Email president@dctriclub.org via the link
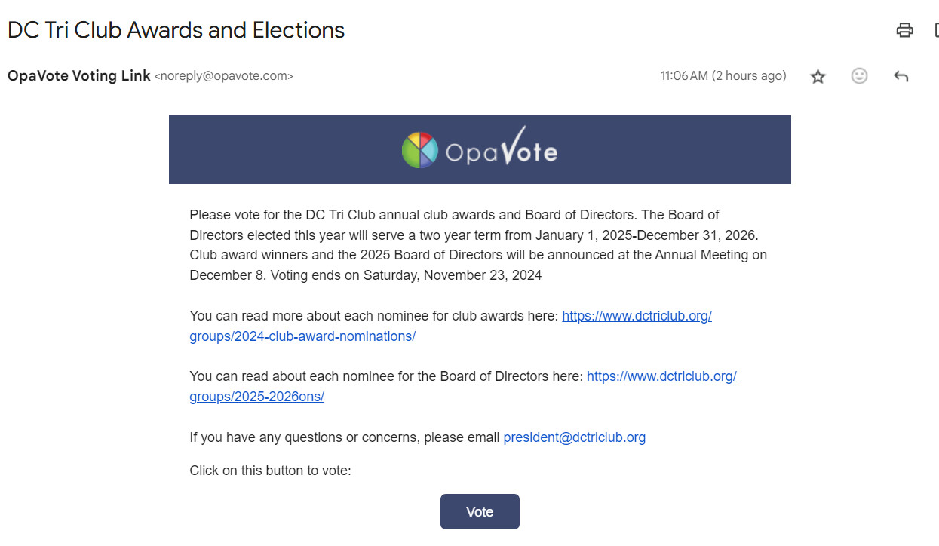This screenshot has width=939, height=546. (574, 437)
